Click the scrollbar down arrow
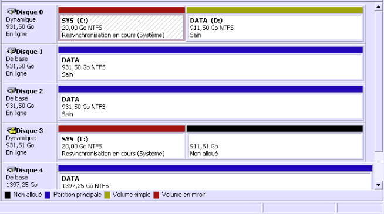Image resolution: width=384 pixels, height=214 pixels. click(379, 185)
